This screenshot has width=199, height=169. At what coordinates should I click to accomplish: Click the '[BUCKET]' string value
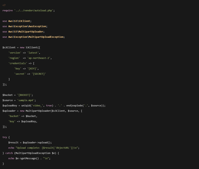coord(24,95)
